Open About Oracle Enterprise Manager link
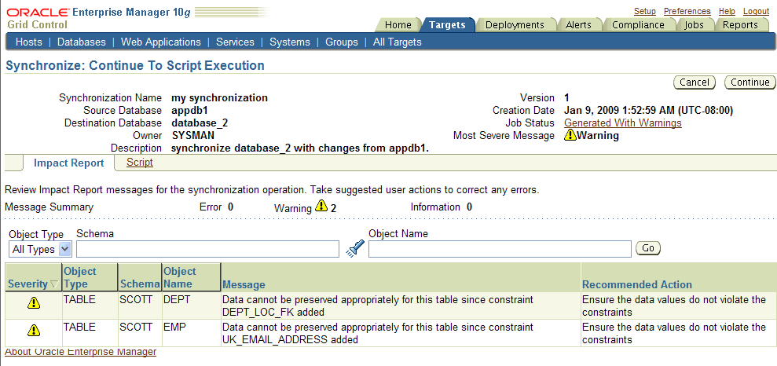 80,352
